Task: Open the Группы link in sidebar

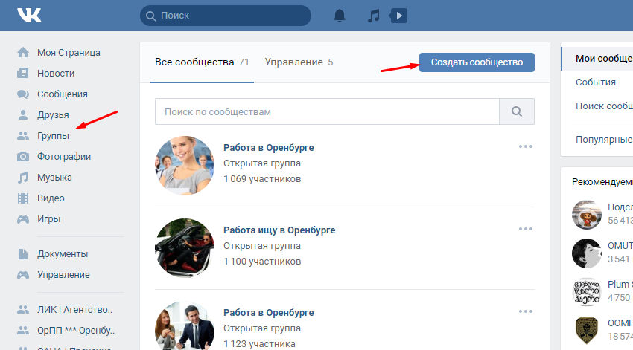Action: [53, 136]
